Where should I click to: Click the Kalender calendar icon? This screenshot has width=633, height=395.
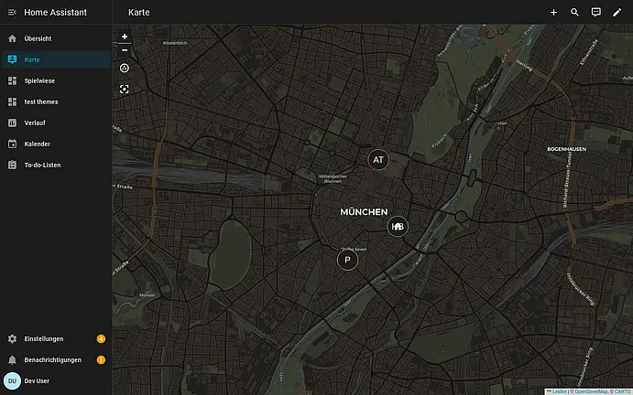coord(13,144)
